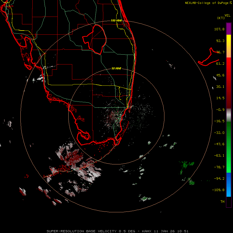Click the VEL legend title
Image resolution: width=233 pixels, height=233 pixels.
click(x=227, y=16)
